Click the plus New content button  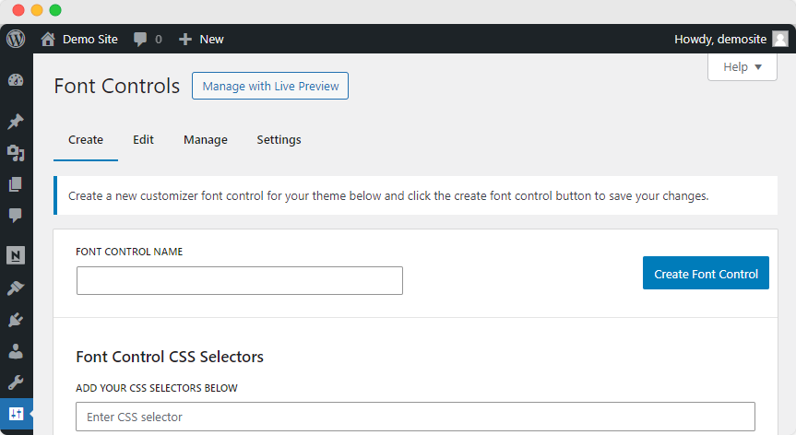(201, 39)
